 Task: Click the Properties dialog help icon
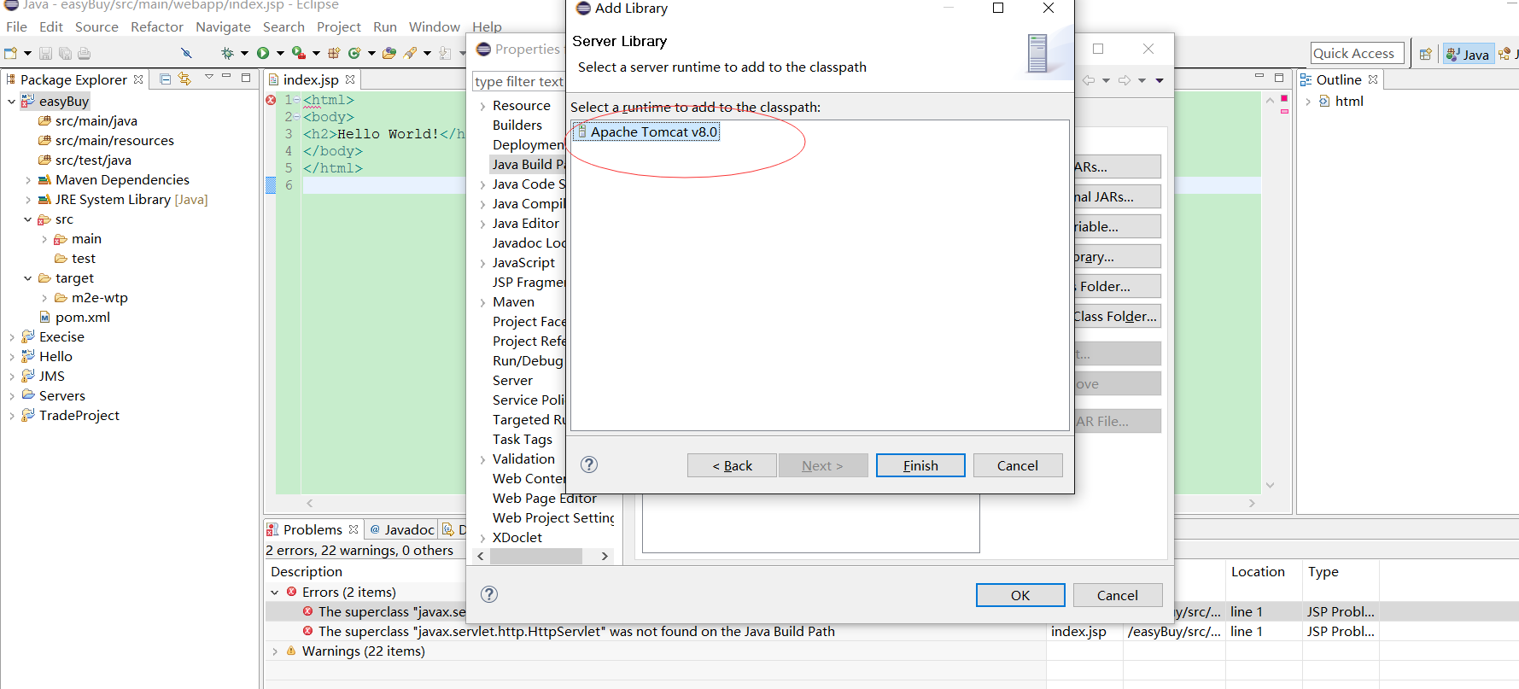point(489,594)
